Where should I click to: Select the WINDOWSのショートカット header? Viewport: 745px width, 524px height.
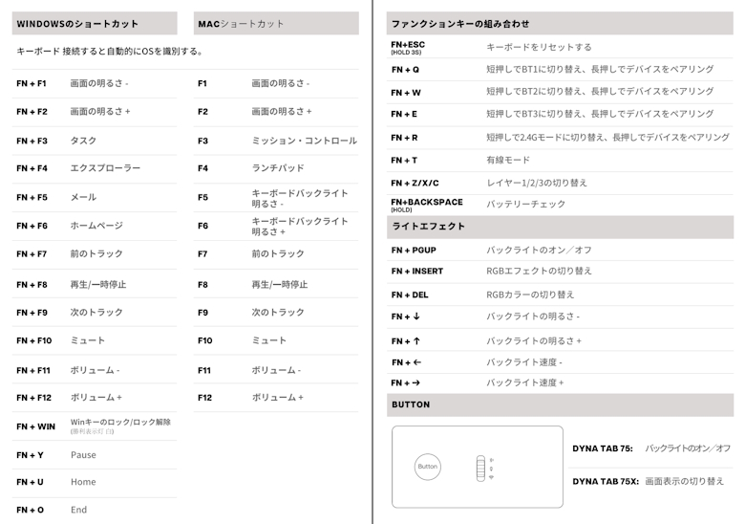(77, 24)
